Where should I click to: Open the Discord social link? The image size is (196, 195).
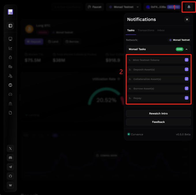[x=10, y=157]
